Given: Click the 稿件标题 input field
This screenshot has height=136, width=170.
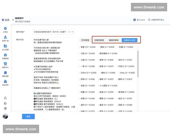Looking at the screenshot, I should tap(54, 32).
